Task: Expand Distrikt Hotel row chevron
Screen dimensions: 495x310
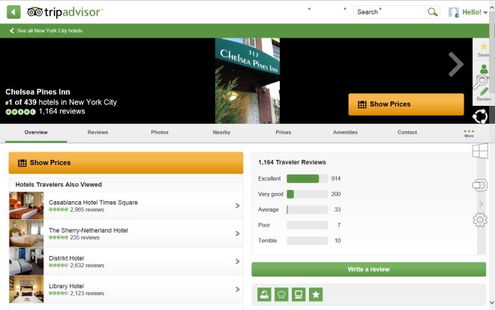Action: coord(238,261)
